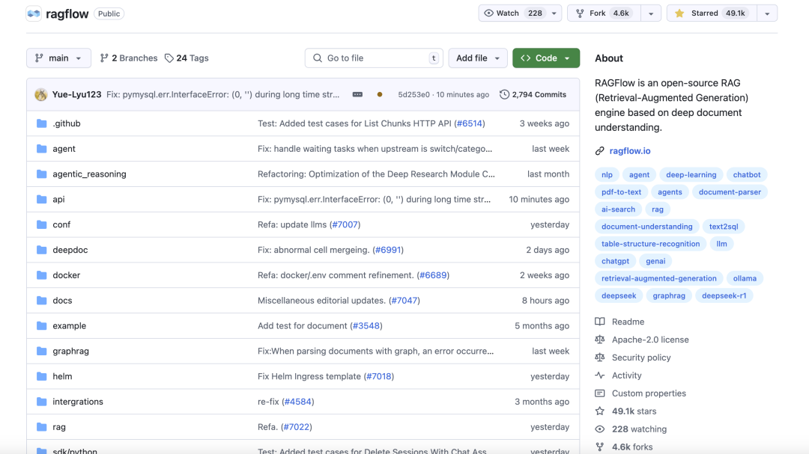Screen dimensions: 809x454
Task: Open the star lists dropdown arrow
Action: (767, 13)
